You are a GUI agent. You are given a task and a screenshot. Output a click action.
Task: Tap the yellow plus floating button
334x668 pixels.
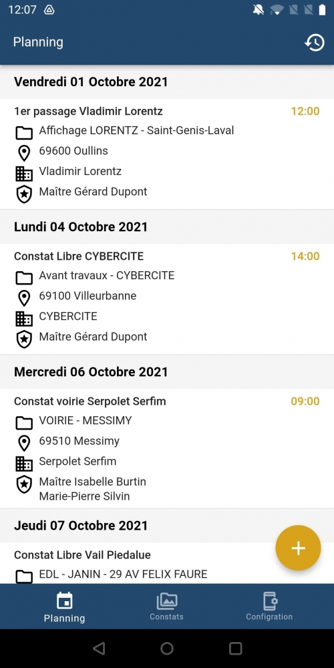(298, 548)
